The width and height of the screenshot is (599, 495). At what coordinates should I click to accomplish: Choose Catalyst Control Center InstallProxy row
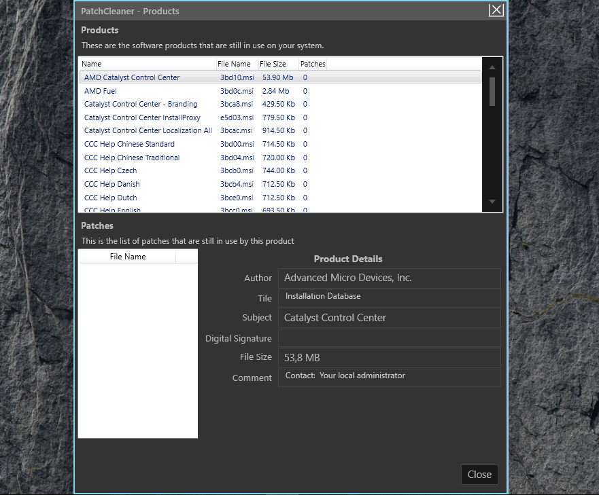(142, 117)
